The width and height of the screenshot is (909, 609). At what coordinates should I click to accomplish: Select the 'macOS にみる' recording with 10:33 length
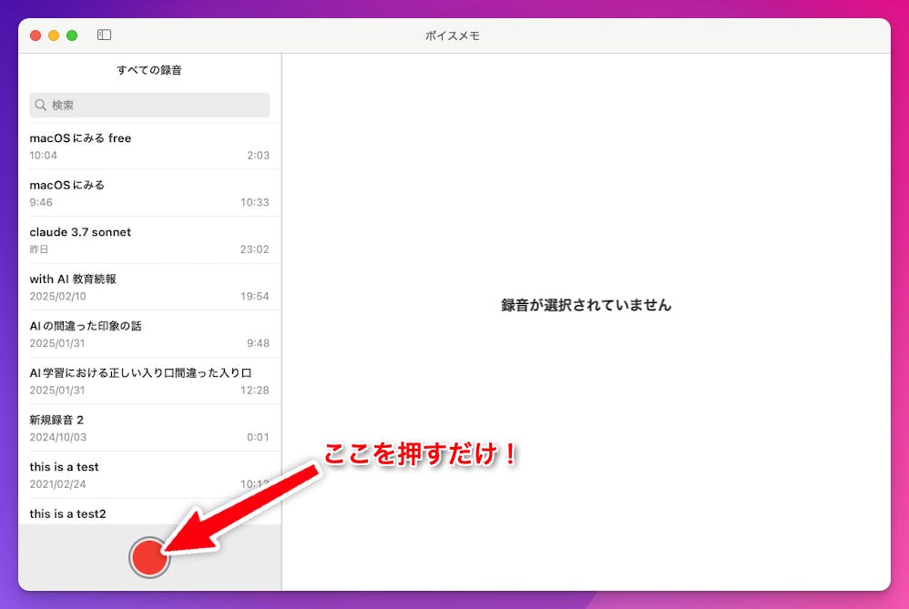[x=149, y=193]
